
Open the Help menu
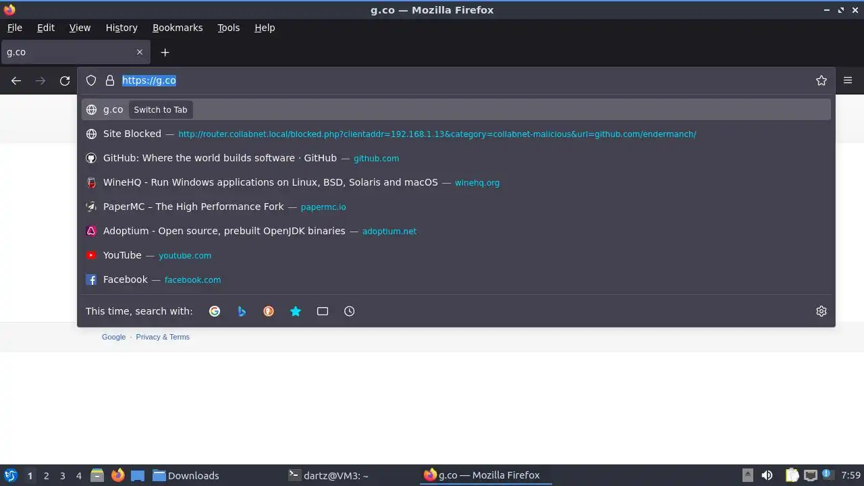265,28
